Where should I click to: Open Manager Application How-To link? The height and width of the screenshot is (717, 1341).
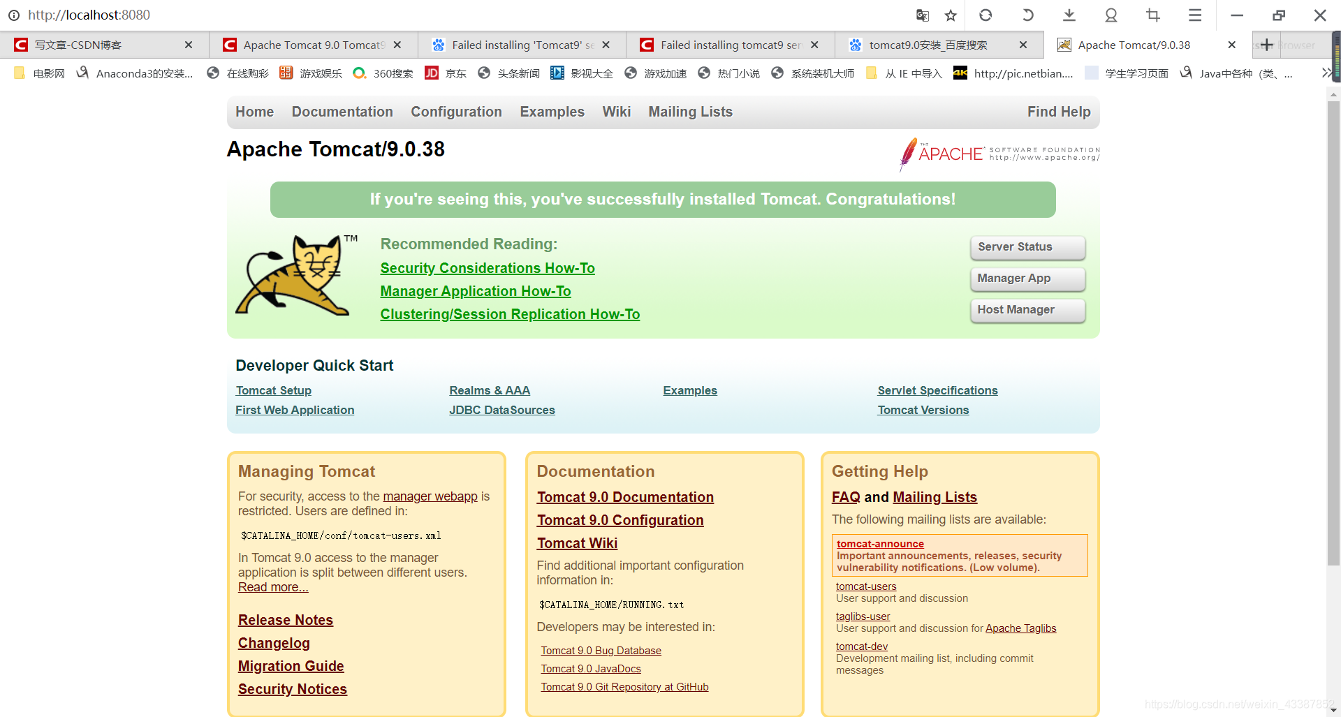tap(476, 291)
